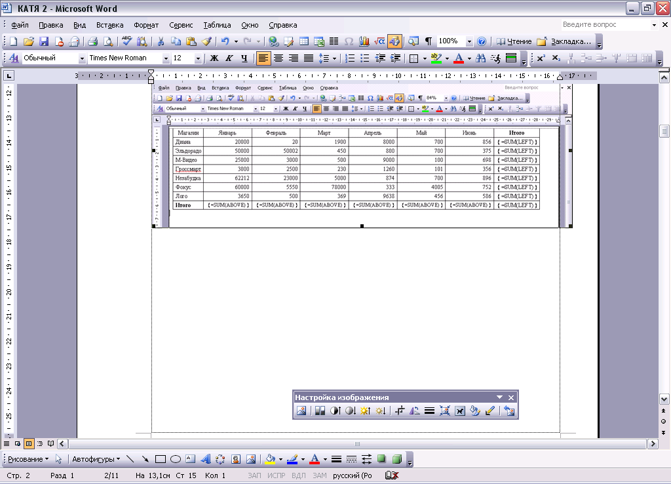
Task: Rotate left in Picture toolbar
Action: 415,411
